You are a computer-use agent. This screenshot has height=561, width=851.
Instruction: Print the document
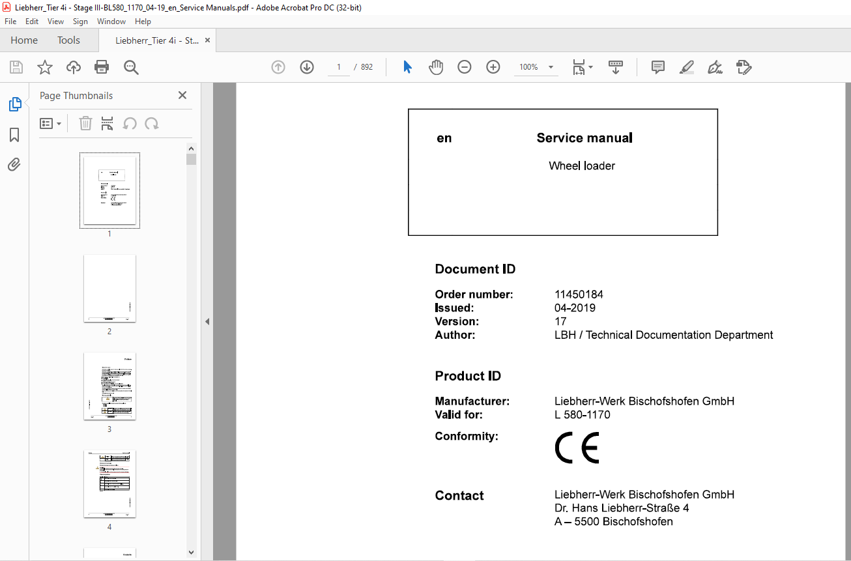(x=102, y=67)
